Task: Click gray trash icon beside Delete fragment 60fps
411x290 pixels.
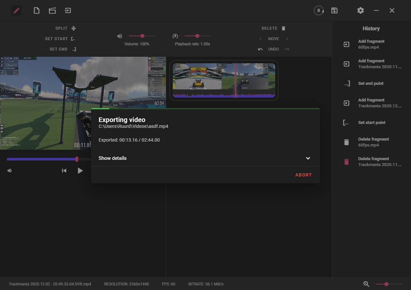Action: pos(347,142)
